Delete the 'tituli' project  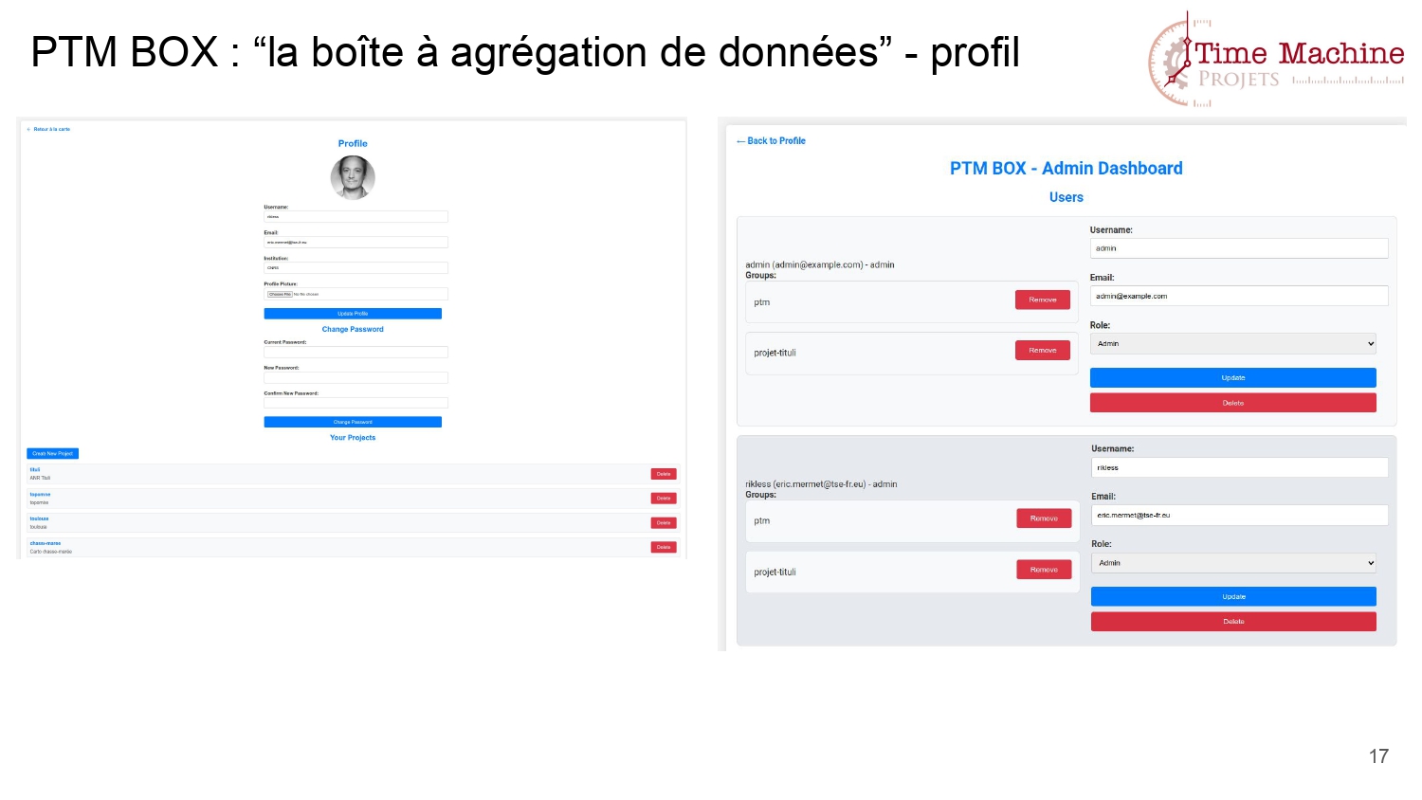[664, 474]
